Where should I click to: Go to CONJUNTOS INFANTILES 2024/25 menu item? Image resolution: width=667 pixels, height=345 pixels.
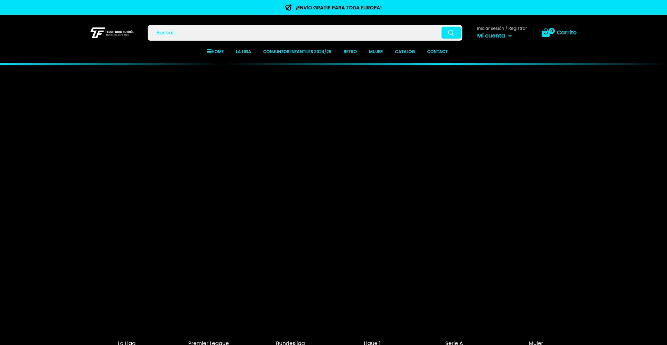tap(297, 52)
